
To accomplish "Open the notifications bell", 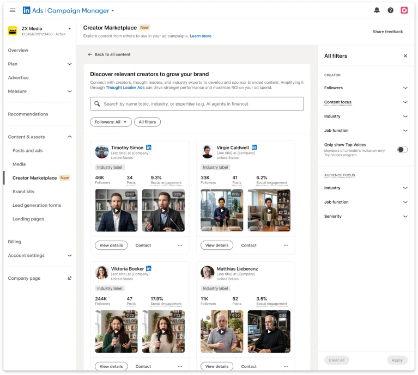I will click(x=377, y=10).
